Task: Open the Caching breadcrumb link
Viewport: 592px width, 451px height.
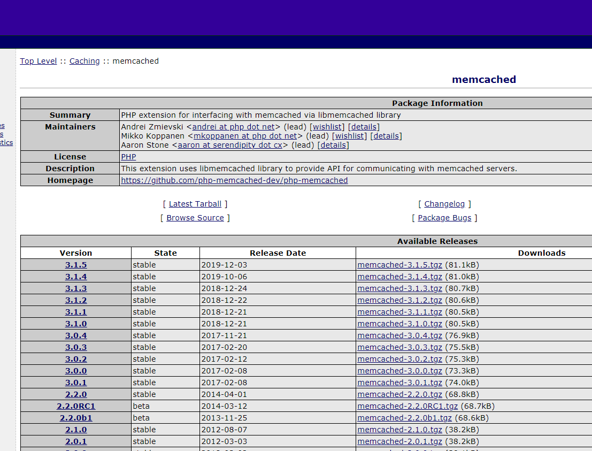Action: point(84,61)
